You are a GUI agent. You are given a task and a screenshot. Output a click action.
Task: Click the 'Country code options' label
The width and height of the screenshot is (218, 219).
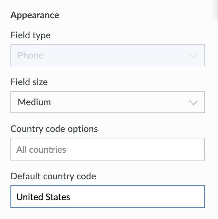point(54,129)
